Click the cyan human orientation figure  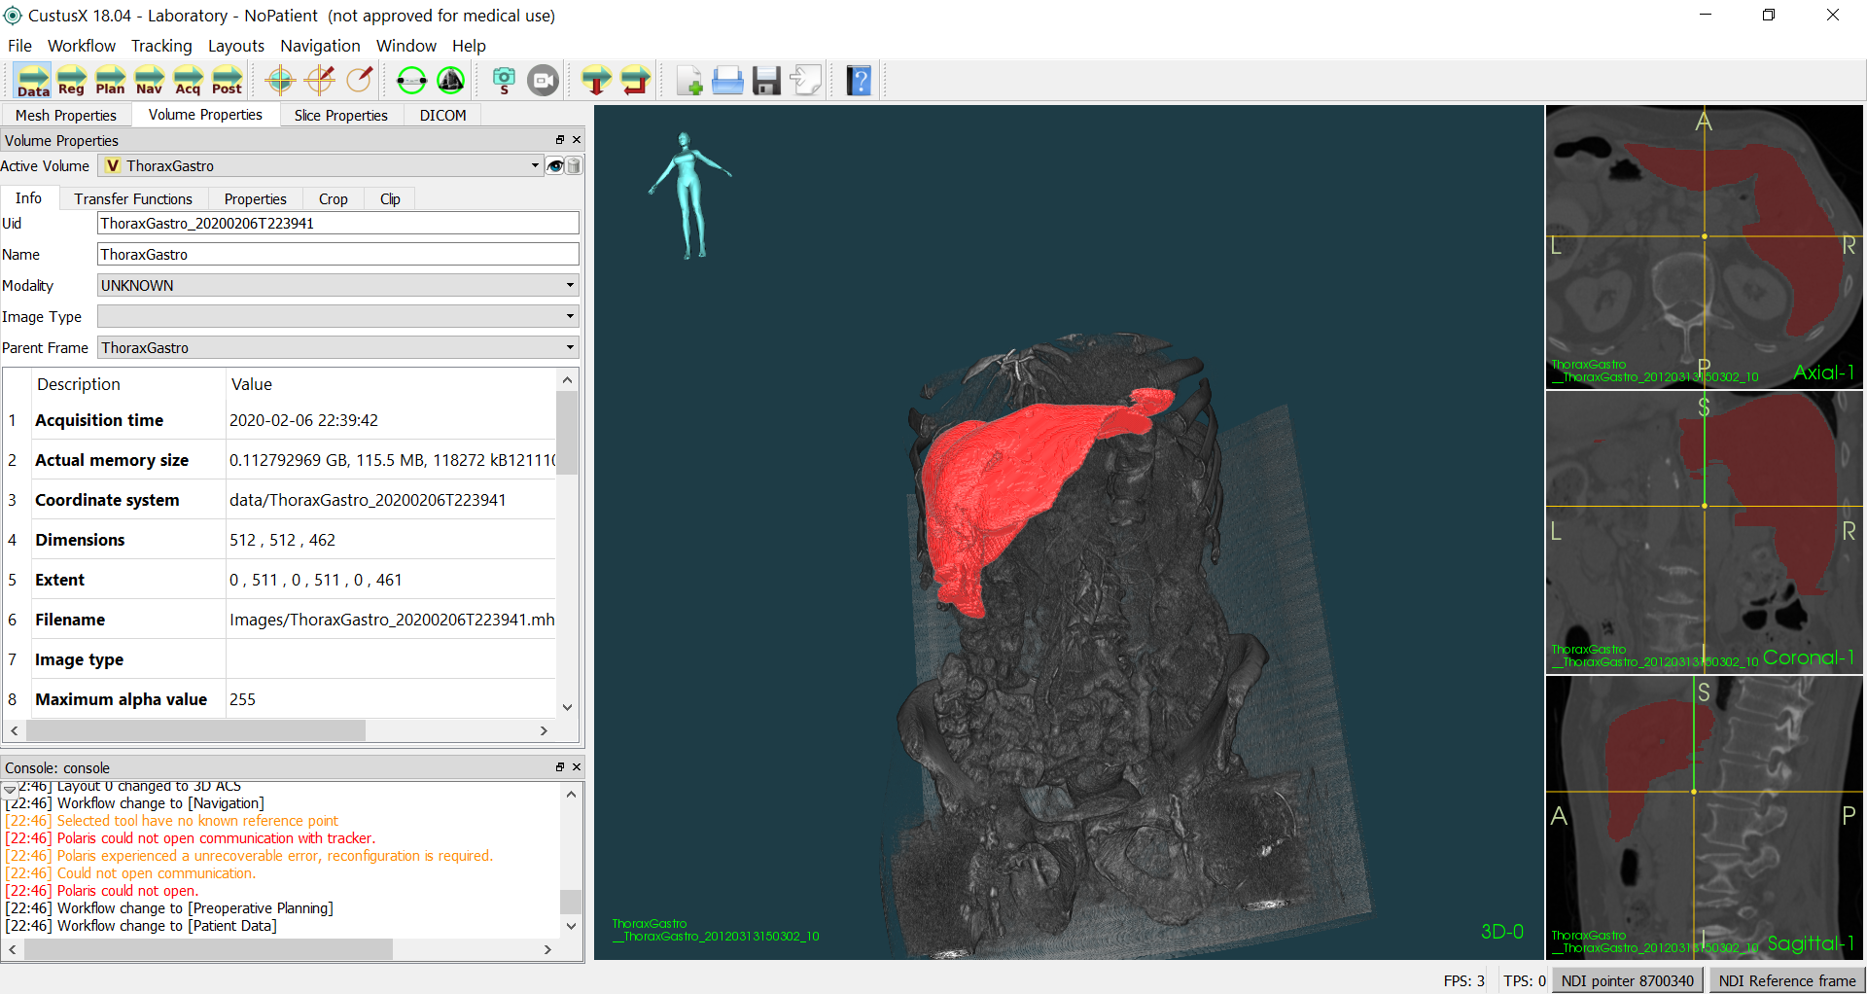pos(689,195)
